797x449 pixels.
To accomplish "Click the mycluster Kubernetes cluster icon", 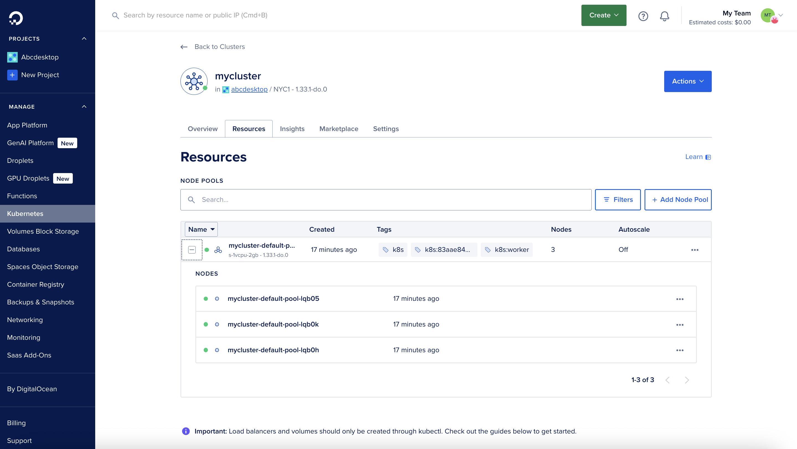I will 194,81.
